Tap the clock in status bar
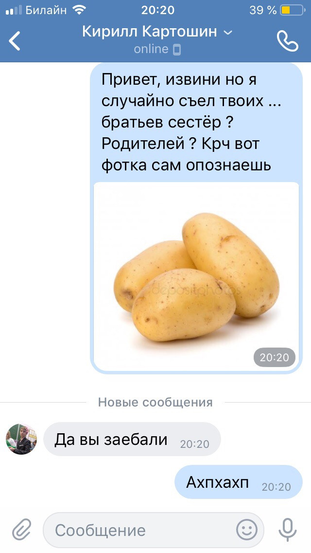 [158, 10]
